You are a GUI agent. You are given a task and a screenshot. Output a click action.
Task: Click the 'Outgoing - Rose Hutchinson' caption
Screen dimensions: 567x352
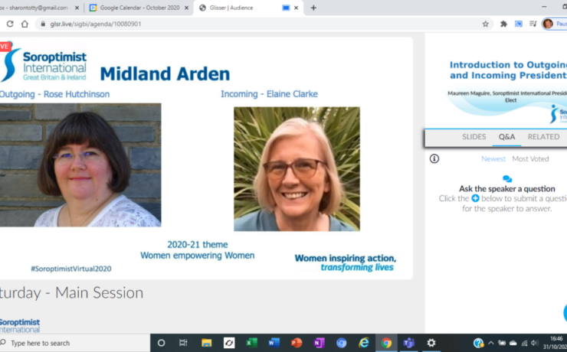coord(54,94)
